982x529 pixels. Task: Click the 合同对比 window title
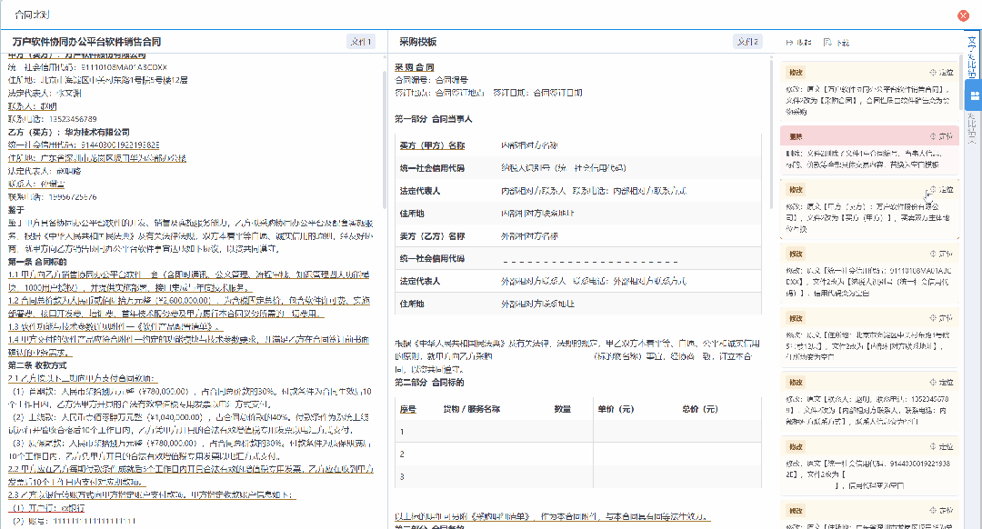point(32,15)
